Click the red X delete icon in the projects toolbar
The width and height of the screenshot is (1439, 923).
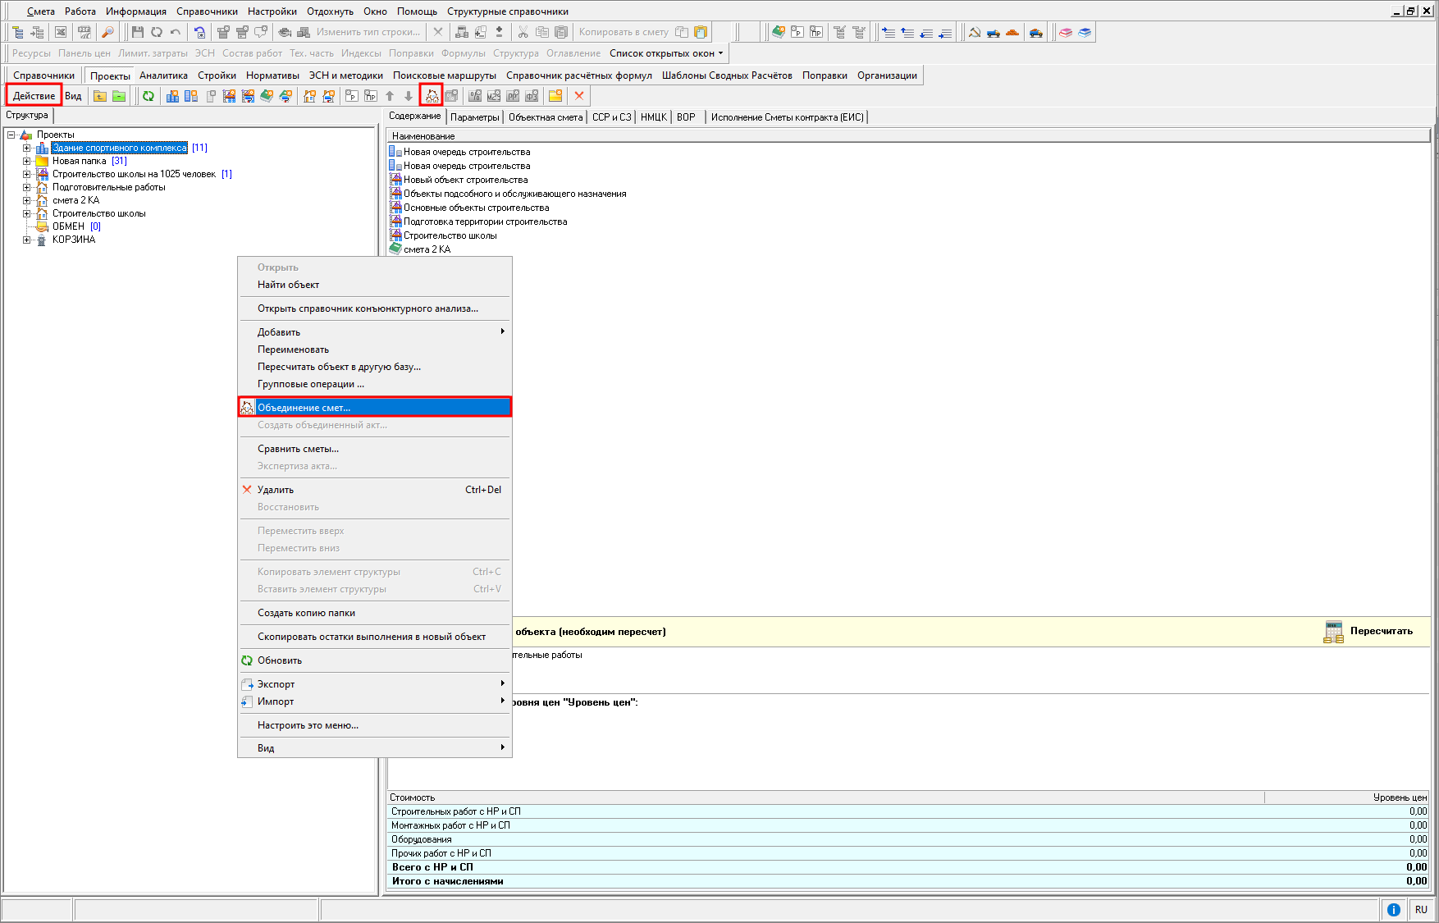point(579,96)
